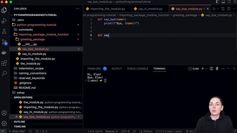
Task: Open terminal panel more actions
Action: (223, 69)
